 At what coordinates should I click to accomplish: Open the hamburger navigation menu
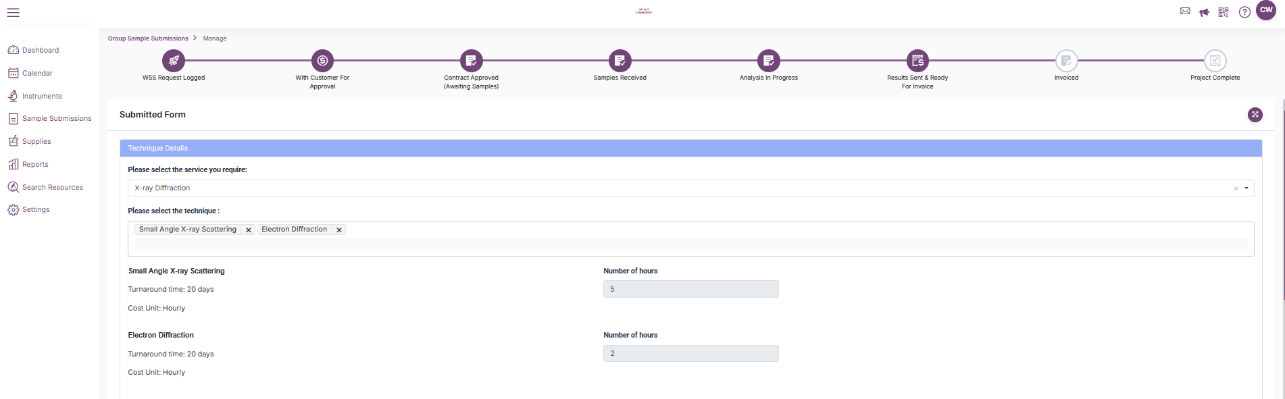point(13,12)
